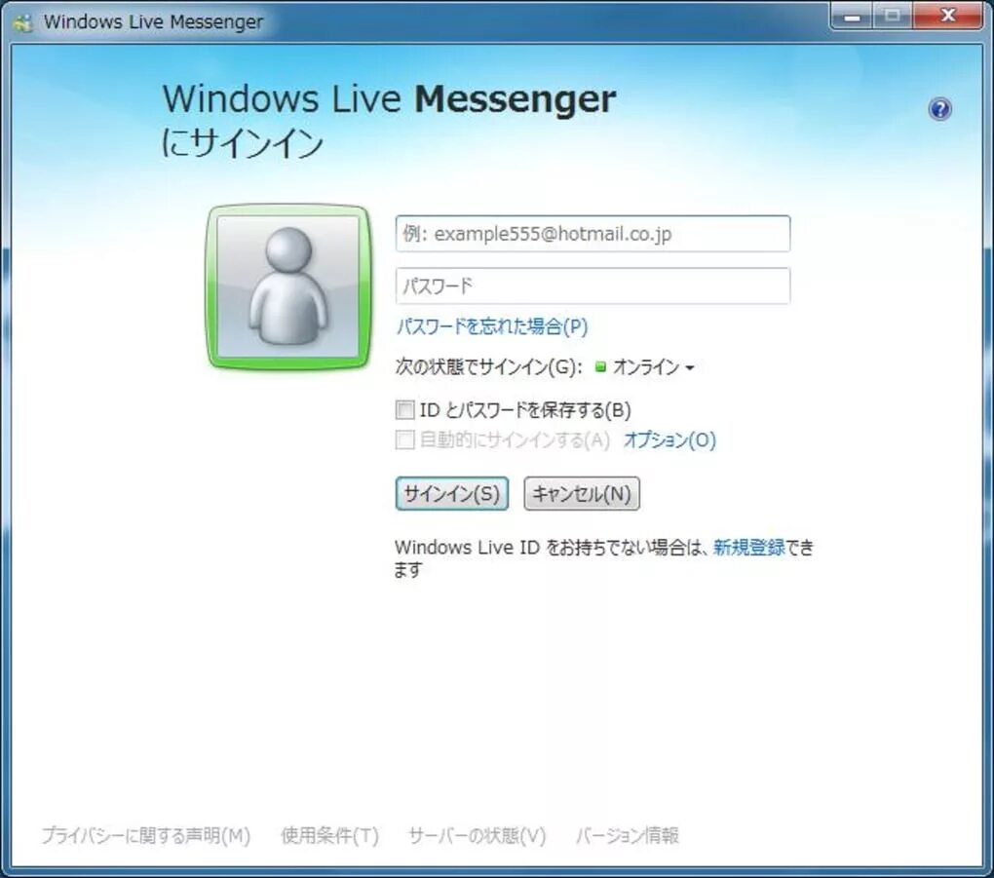The width and height of the screenshot is (994, 878).
Task: Click the green online status indicator square
Action: (x=601, y=366)
